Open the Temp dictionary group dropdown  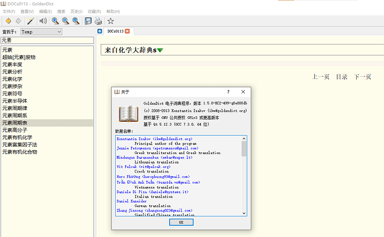point(41,32)
